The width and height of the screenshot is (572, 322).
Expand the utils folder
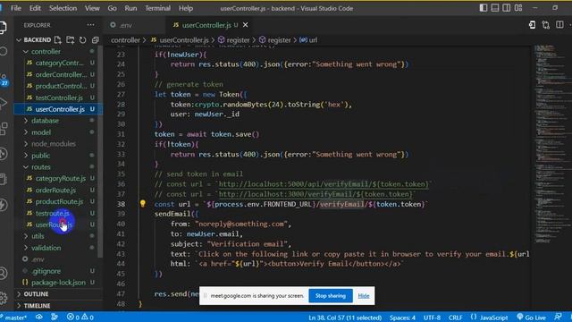(38, 236)
